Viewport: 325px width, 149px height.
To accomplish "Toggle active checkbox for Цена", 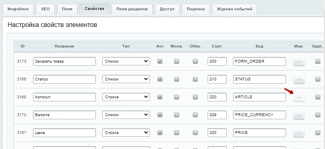I will [x=160, y=133].
